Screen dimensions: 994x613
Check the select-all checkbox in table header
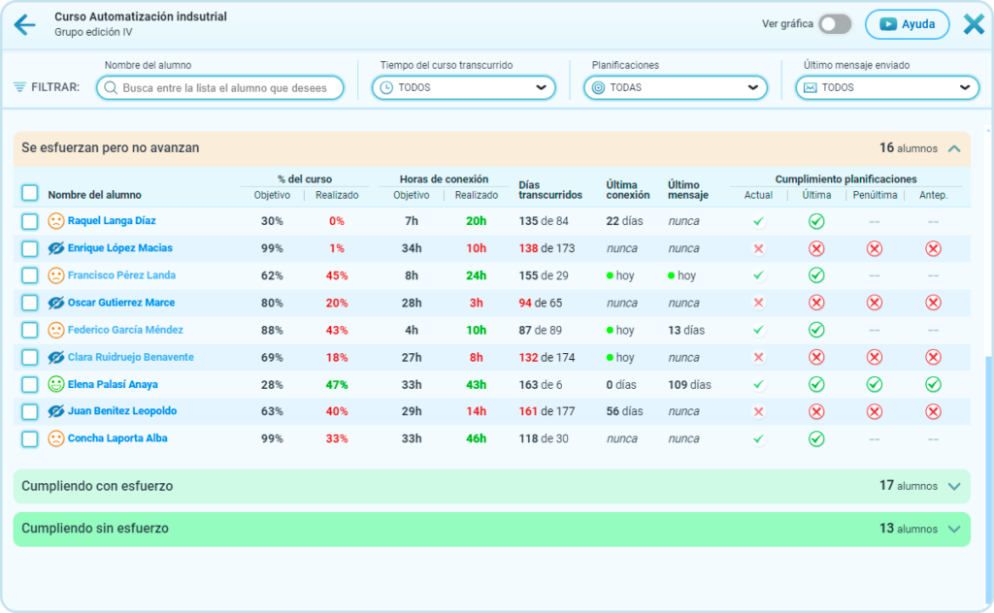30,193
